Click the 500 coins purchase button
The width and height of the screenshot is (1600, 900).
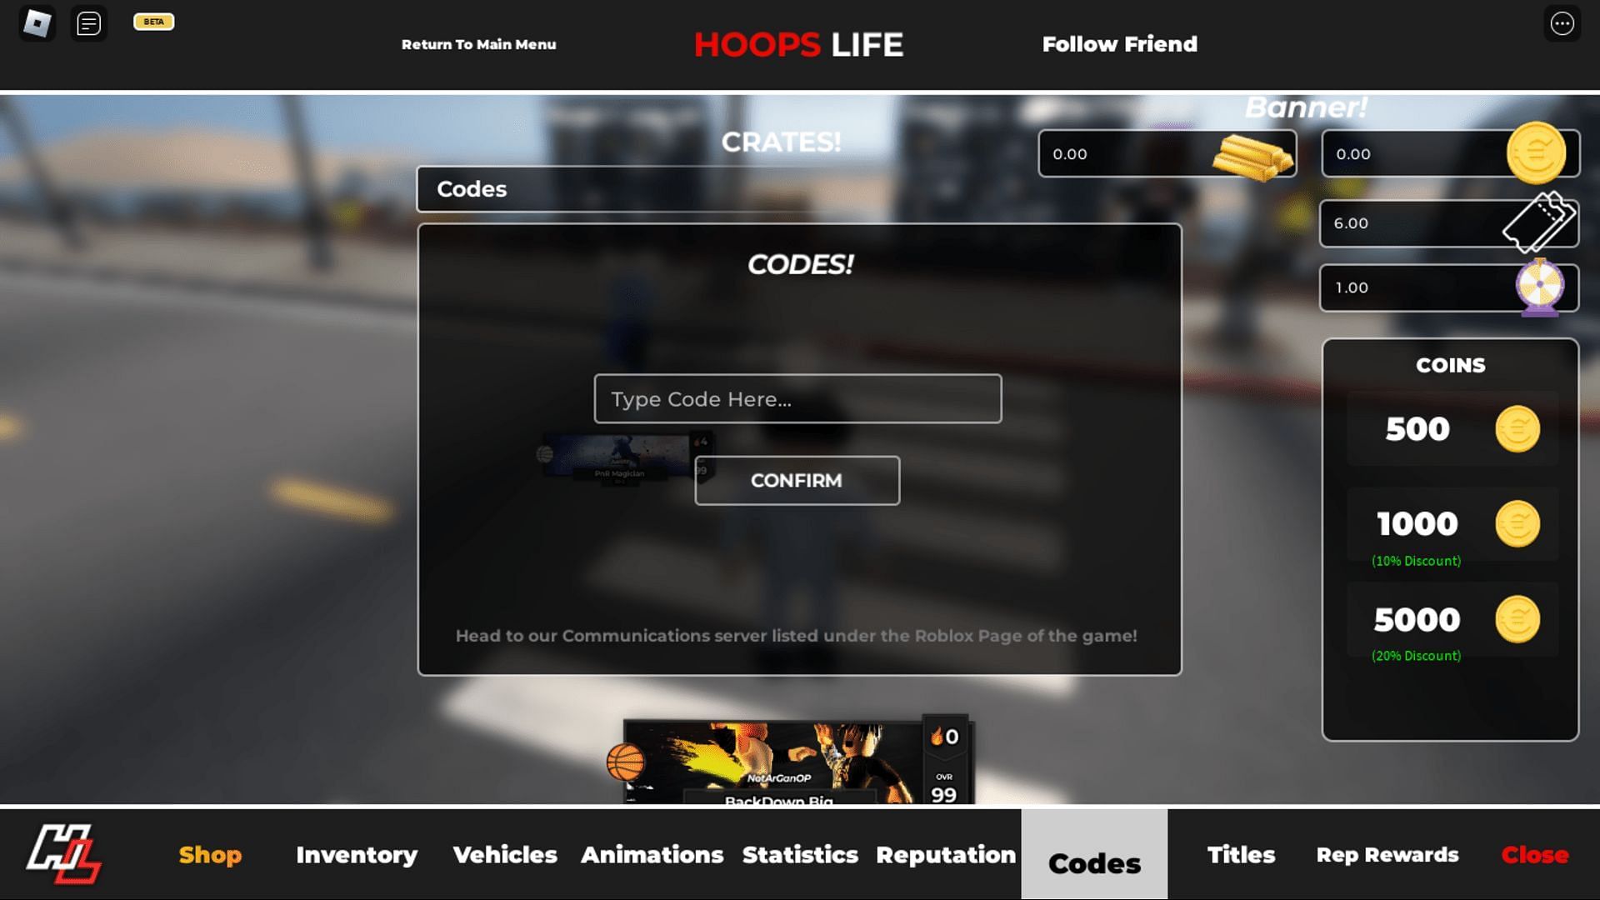1451,427
